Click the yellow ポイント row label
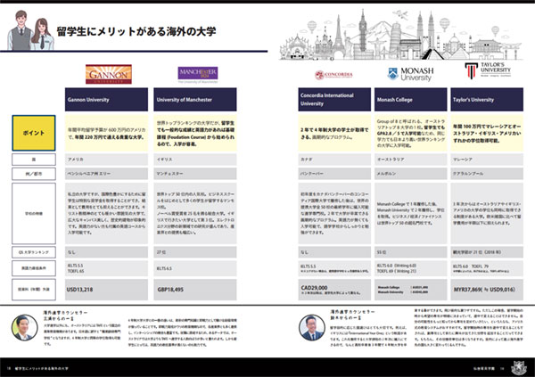Screen dimensions: 535x377 [34, 133]
